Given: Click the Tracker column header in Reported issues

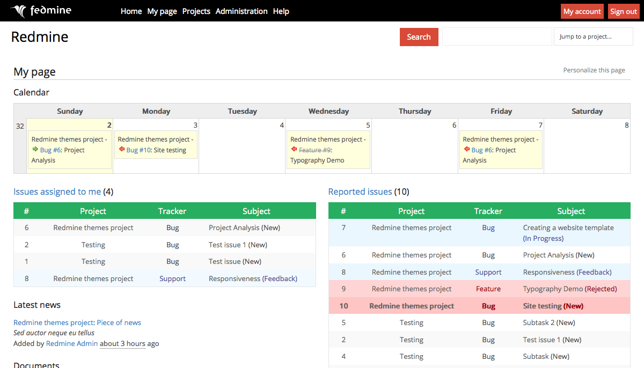Looking at the screenshot, I should (488, 211).
